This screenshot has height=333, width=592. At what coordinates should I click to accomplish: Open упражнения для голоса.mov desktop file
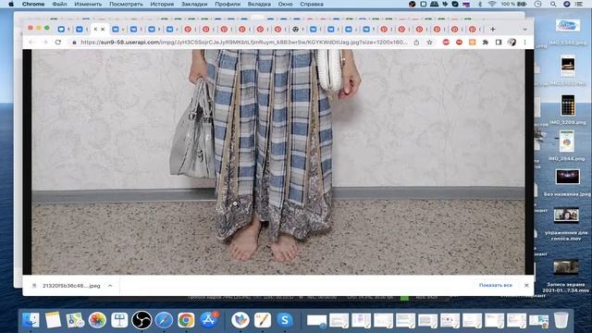[566, 216]
